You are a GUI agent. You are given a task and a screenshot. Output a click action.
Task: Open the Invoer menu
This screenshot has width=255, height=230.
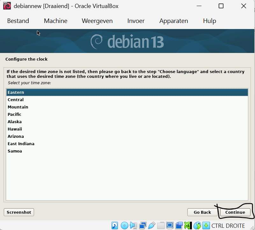(x=136, y=21)
